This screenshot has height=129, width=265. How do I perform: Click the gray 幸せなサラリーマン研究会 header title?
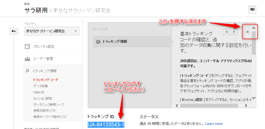click(x=82, y=11)
